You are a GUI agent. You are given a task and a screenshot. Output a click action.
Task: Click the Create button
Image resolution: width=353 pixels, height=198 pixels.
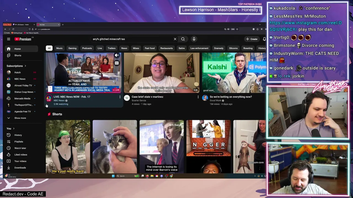pyautogui.click(x=252, y=39)
